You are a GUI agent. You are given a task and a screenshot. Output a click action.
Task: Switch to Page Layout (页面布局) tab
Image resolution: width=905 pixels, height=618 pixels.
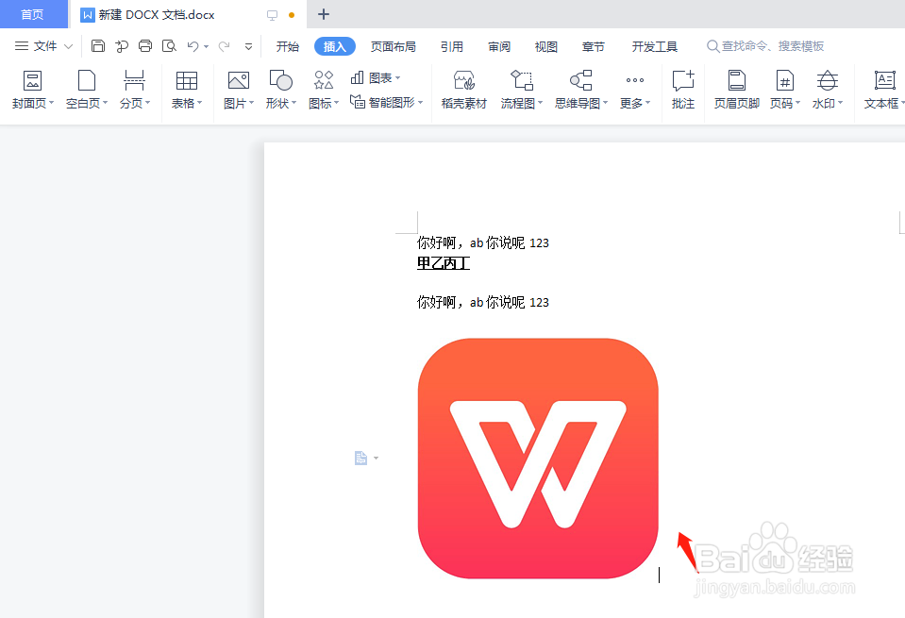[394, 46]
